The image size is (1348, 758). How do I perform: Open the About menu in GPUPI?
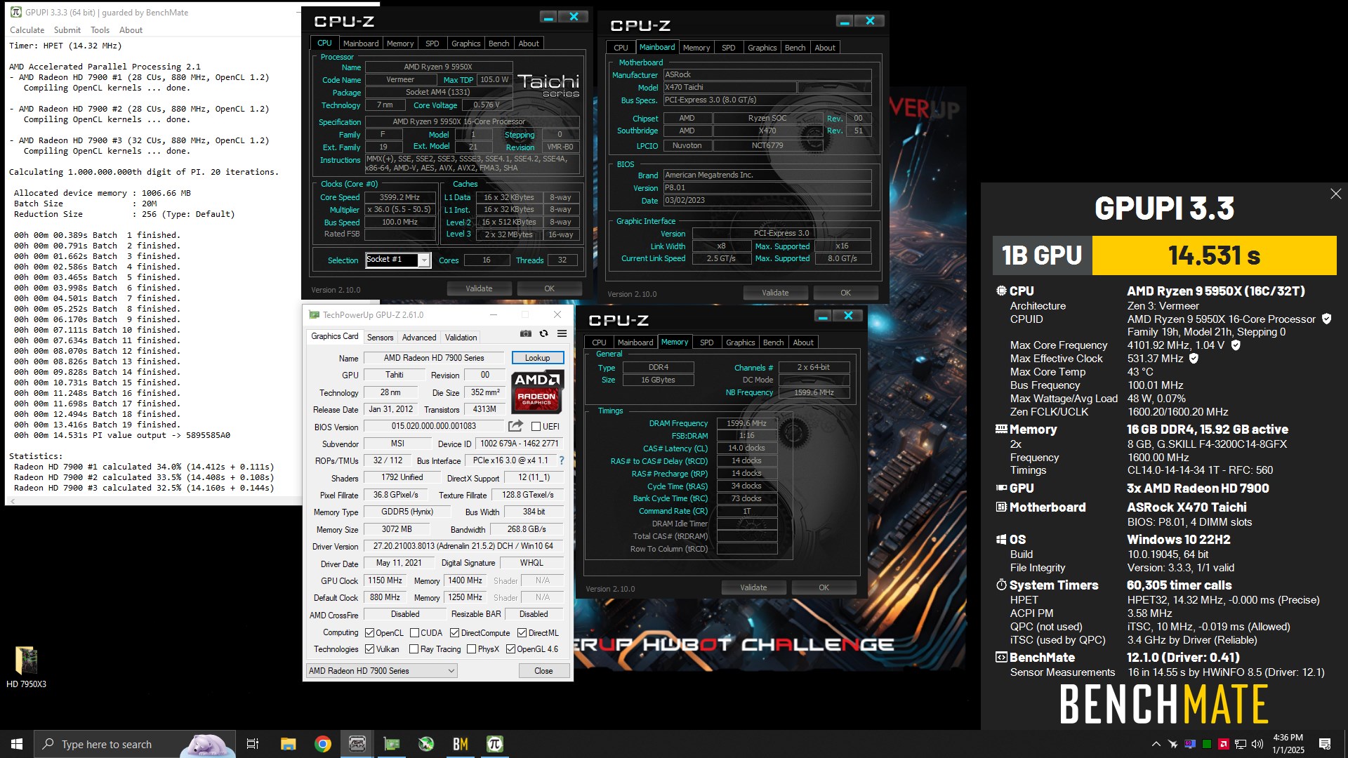(x=131, y=30)
